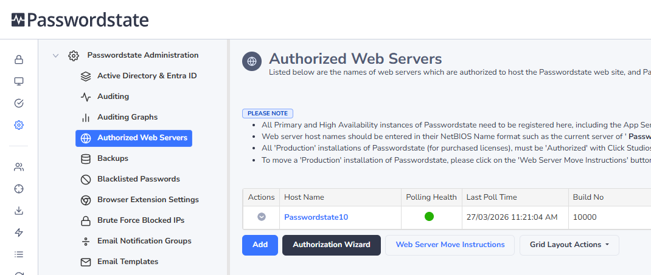
Task: Open the Passwordstate10 host name link
Action: point(316,217)
